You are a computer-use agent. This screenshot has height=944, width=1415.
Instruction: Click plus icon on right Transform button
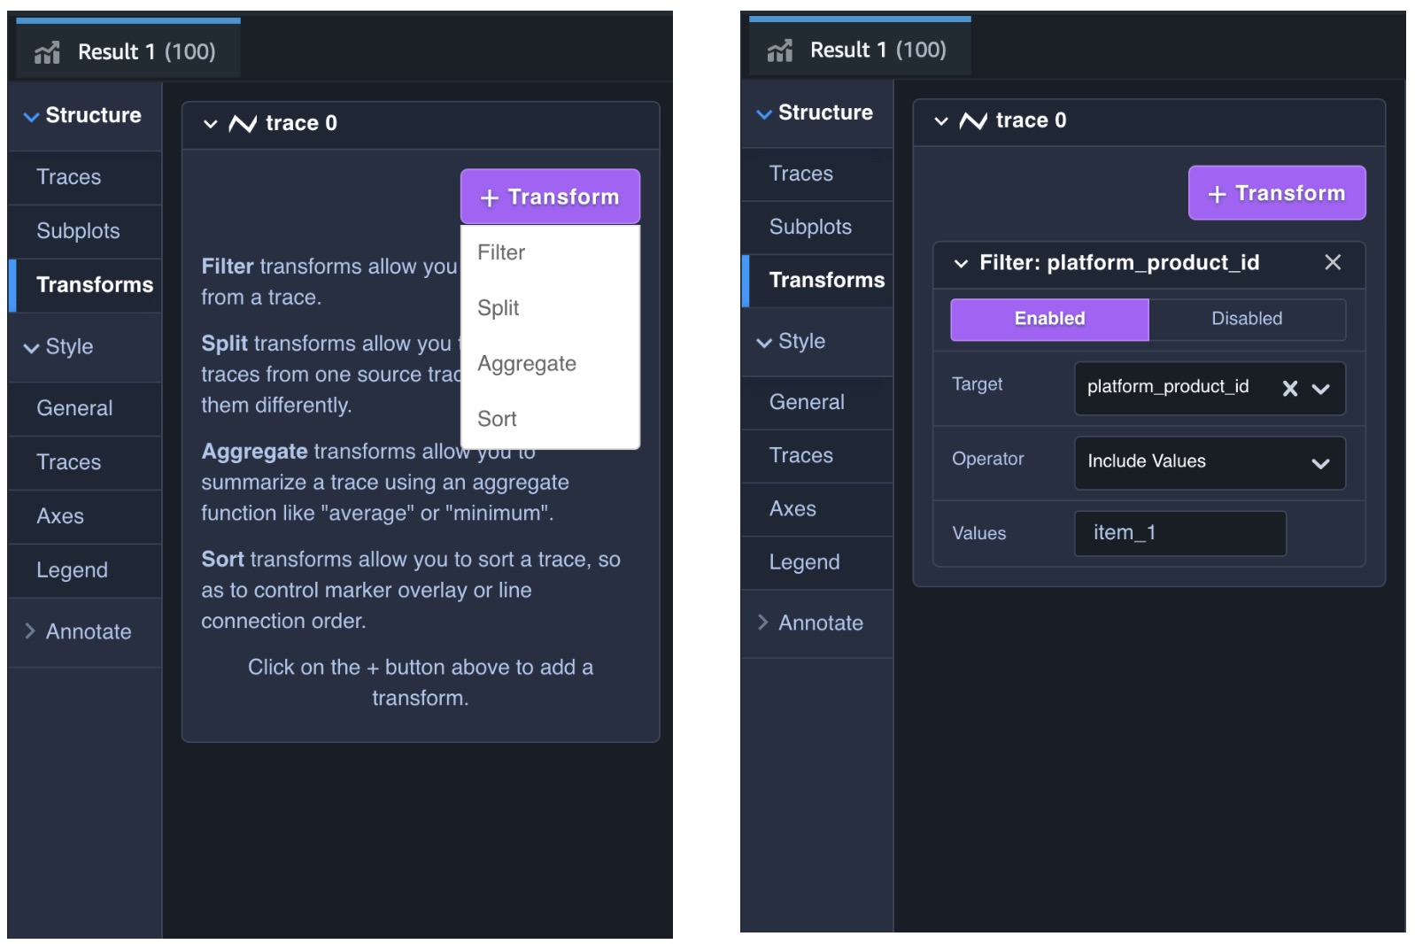1217,194
